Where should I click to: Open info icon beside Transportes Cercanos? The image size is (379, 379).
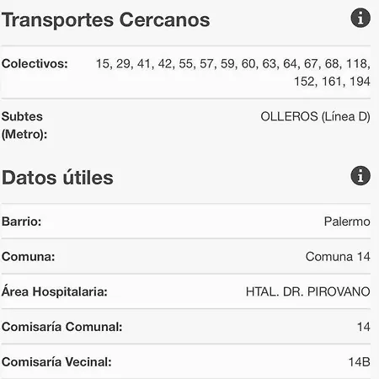pos(360,18)
